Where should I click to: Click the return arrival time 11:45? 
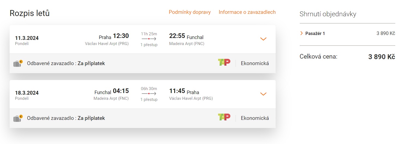[177, 91]
